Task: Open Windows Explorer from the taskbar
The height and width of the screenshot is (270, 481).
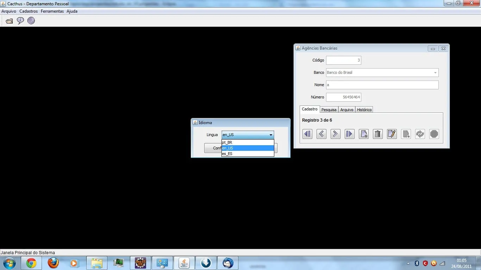Action: coord(97,263)
